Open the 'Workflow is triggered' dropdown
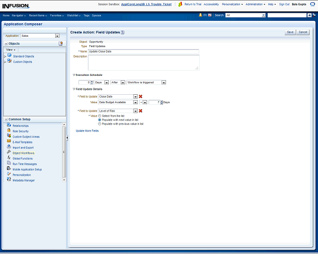 click(x=163, y=82)
